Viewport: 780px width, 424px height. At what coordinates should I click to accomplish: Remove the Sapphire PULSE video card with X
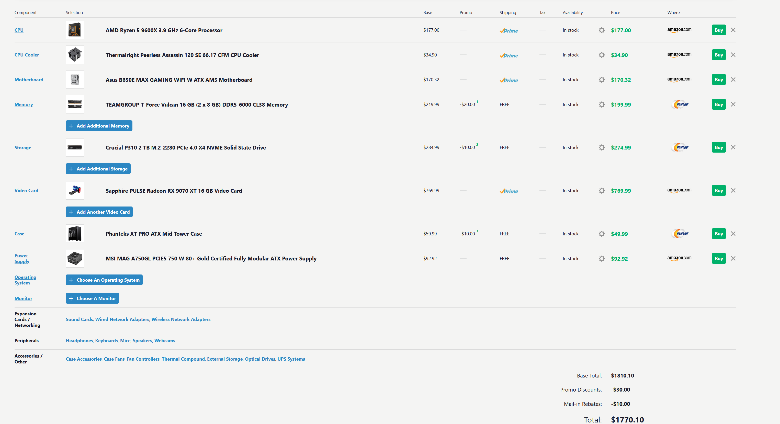pos(733,190)
